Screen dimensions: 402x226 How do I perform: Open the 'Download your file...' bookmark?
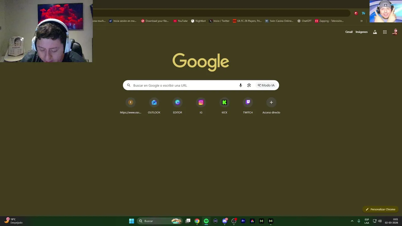(x=155, y=21)
